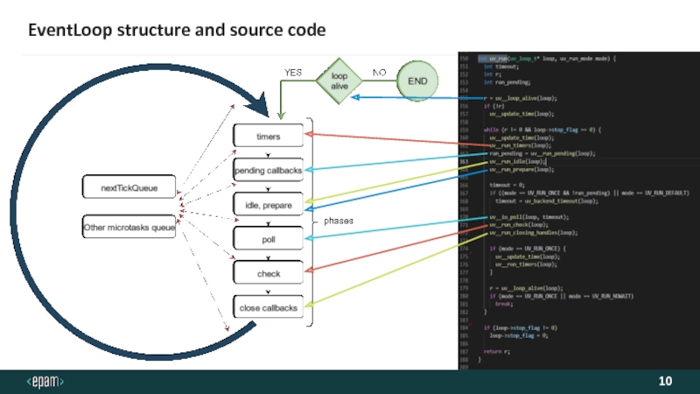This screenshot has width=700, height=394.
Task: Click the check phase box
Action: point(269,273)
